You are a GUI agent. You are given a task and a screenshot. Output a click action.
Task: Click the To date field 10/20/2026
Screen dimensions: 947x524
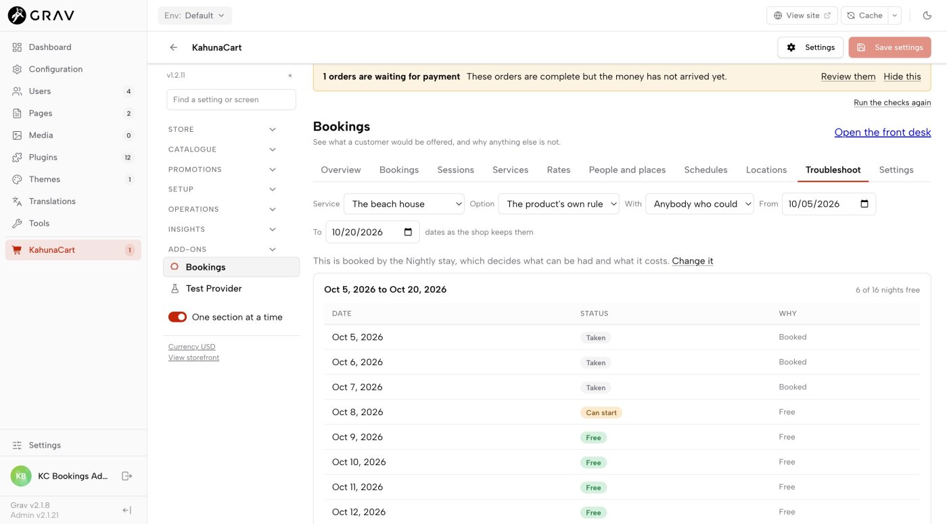(x=373, y=232)
